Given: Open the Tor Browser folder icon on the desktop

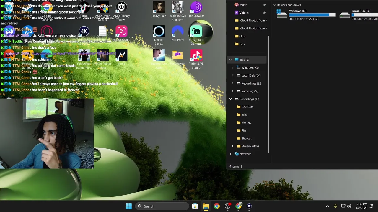Looking at the screenshot, I should coord(177,58).
